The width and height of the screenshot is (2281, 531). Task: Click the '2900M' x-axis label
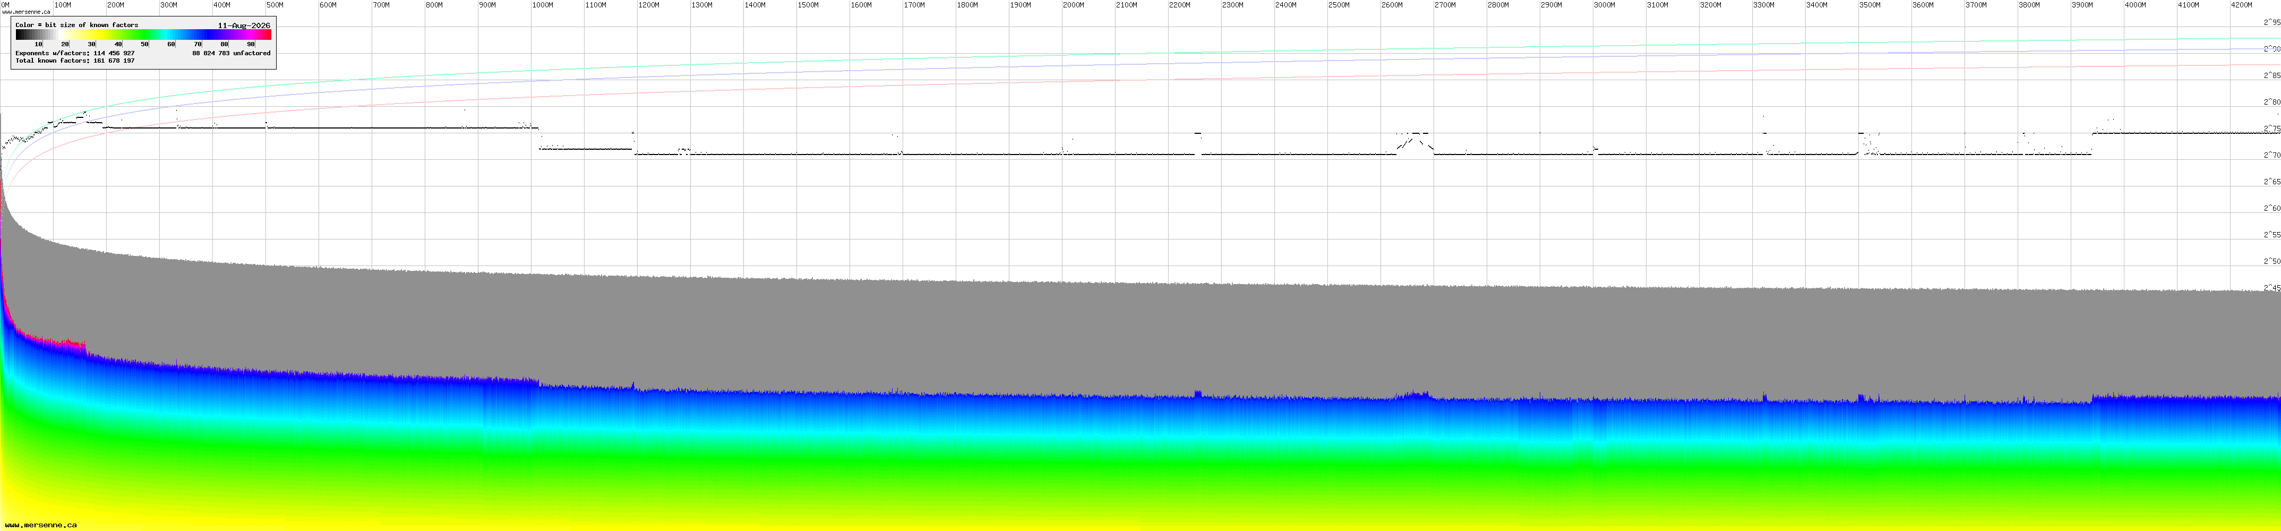(x=1552, y=5)
